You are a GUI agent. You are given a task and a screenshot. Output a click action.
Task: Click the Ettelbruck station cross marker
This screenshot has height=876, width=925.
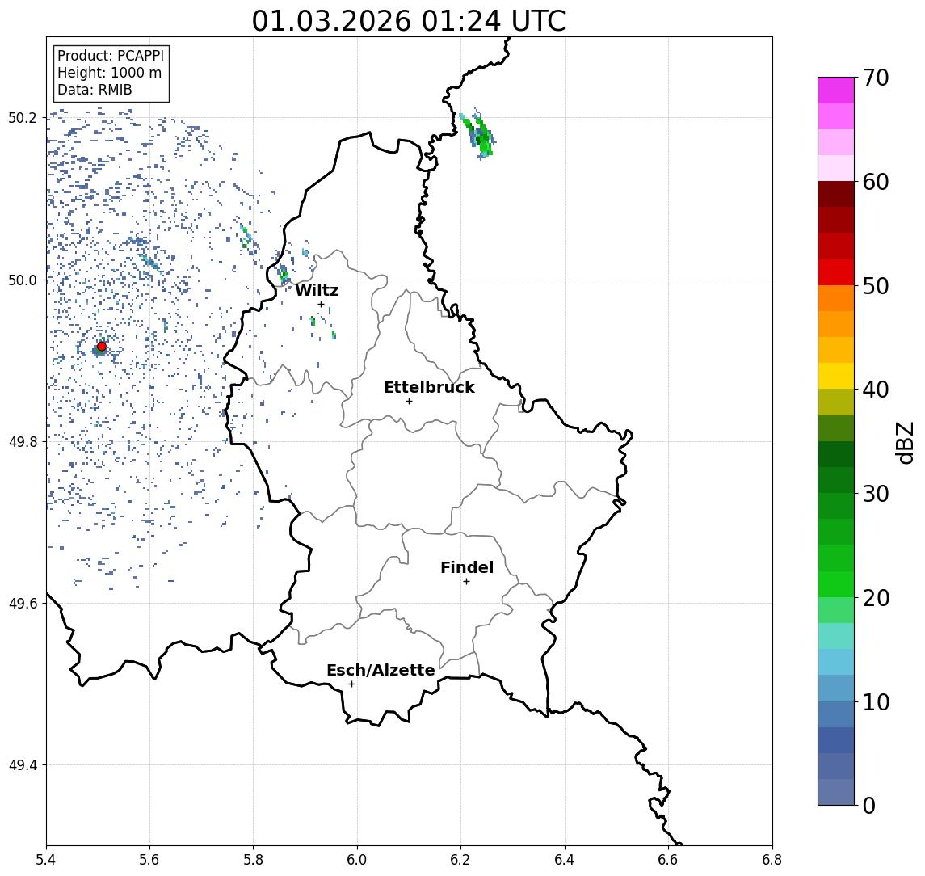point(409,402)
